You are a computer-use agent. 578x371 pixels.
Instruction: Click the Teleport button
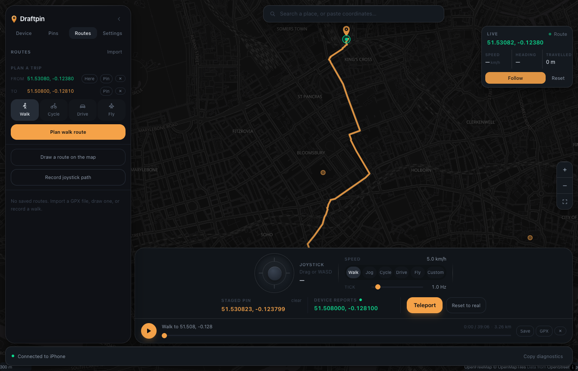click(425, 305)
